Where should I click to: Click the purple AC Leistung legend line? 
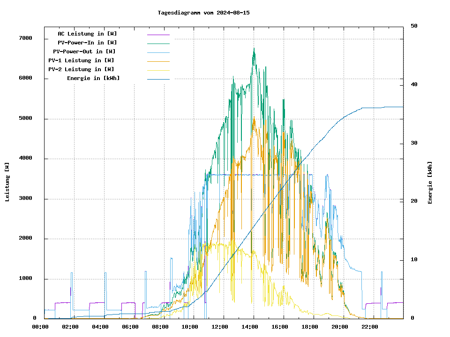158,35
